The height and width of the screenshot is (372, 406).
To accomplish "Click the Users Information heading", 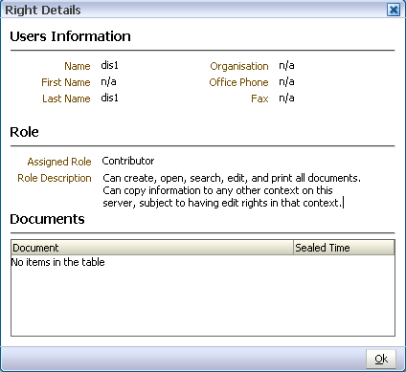I will click(70, 36).
